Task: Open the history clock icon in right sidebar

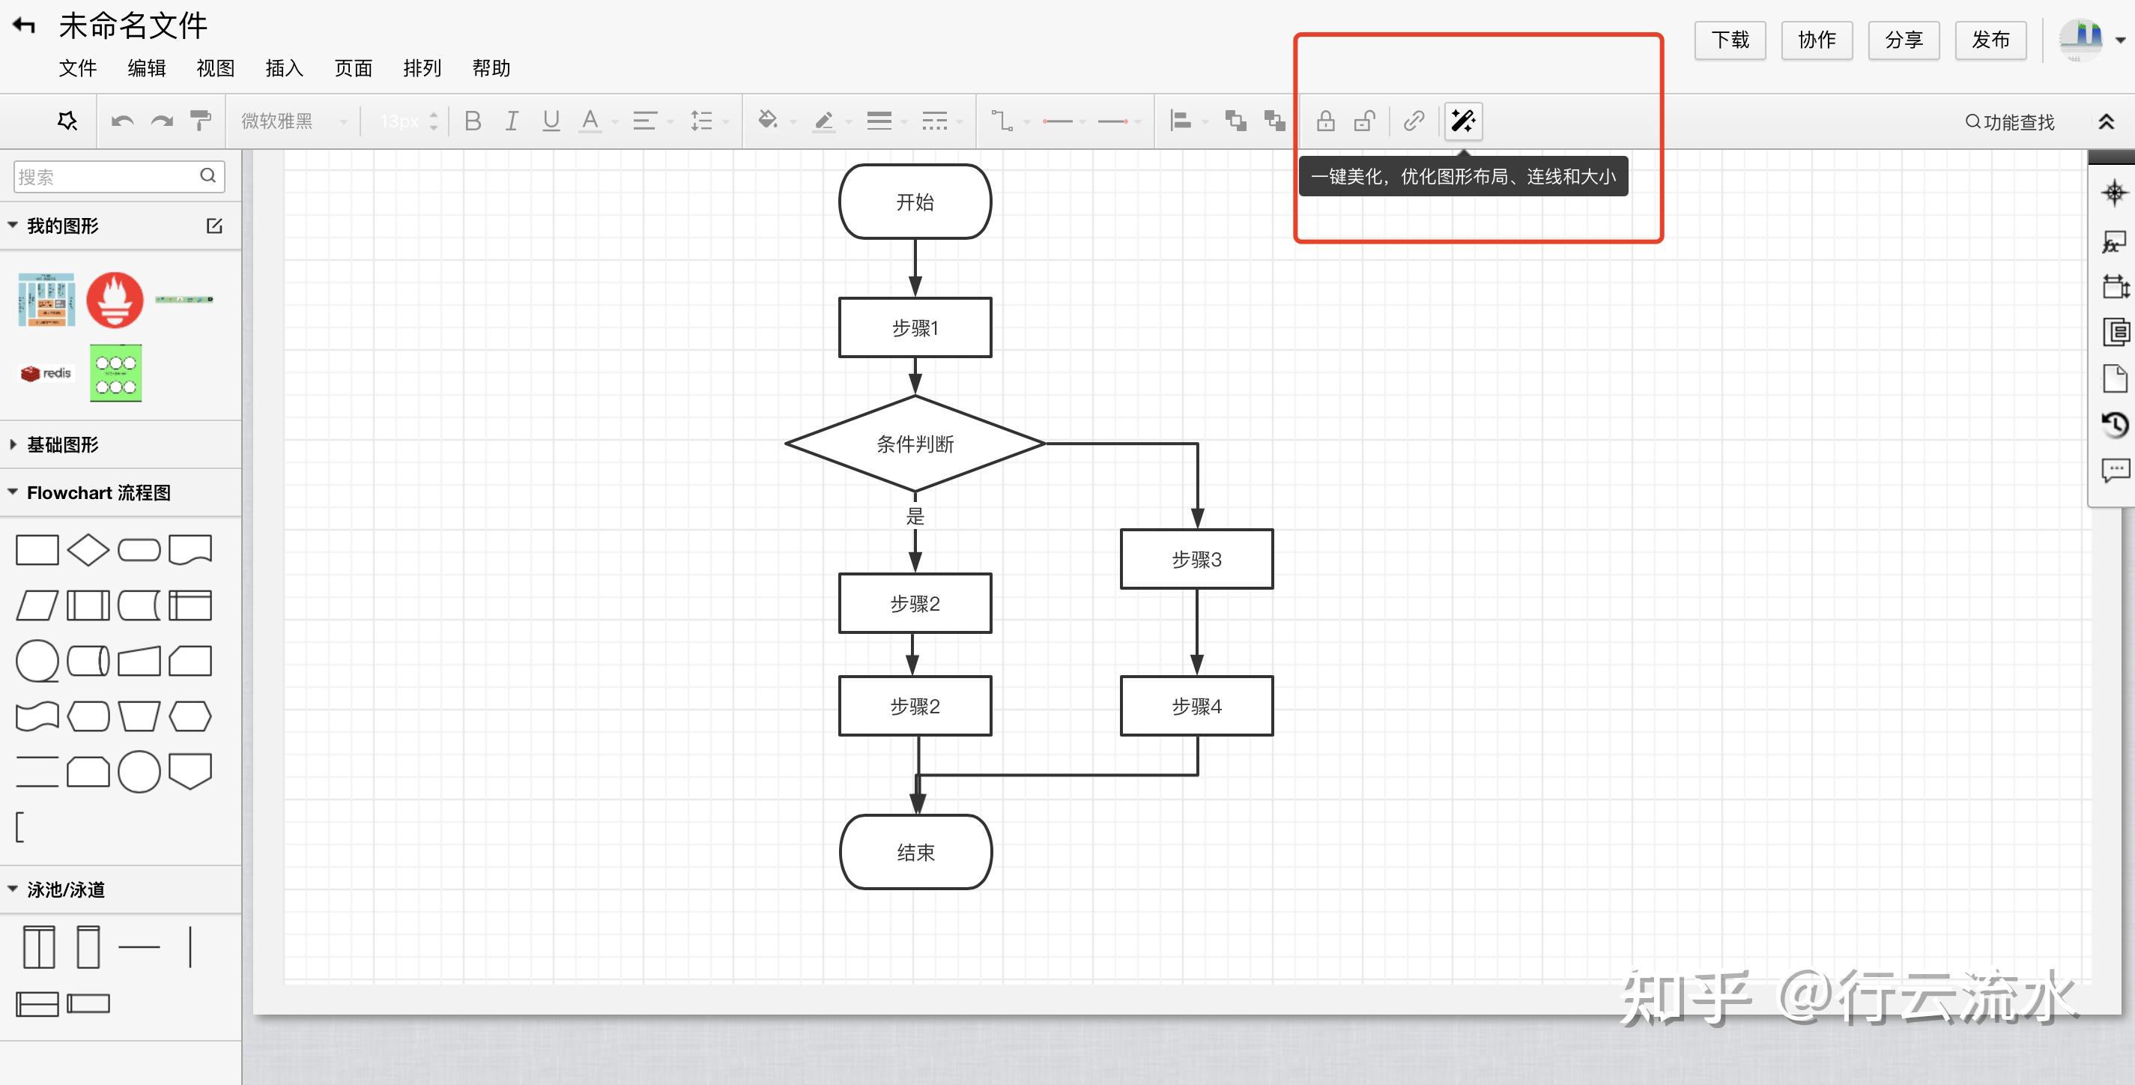Action: [x=2114, y=425]
